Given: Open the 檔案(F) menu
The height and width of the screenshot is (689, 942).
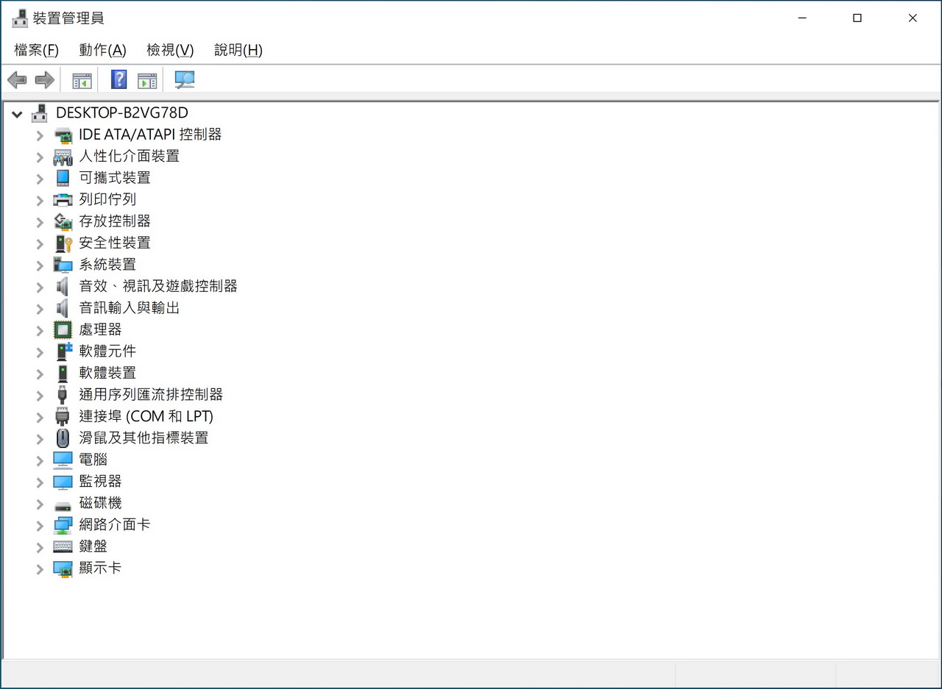Looking at the screenshot, I should (x=36, y=50).
